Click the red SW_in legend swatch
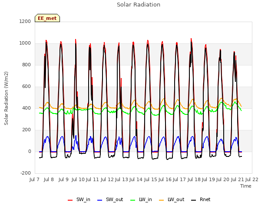 pyautogui.click(x=70, y=200)
